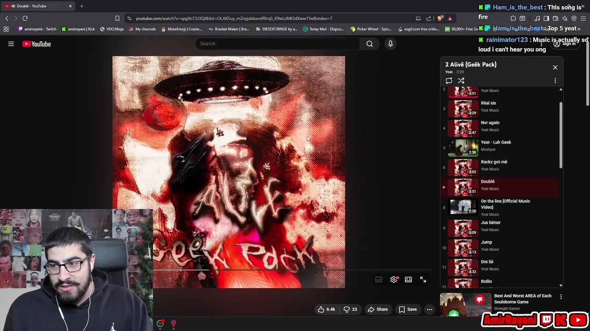
Task: Open the YouTube guide hamburger menu
Action: pyautogui.click(x=11, y=44)
